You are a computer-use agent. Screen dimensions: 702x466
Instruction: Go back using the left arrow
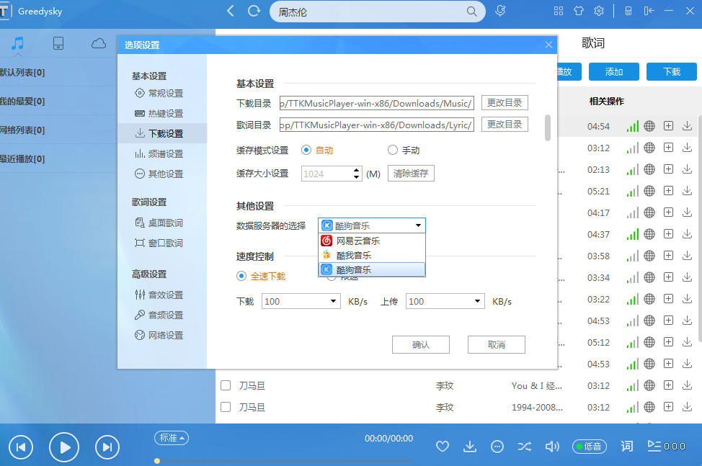click(231, 12)
